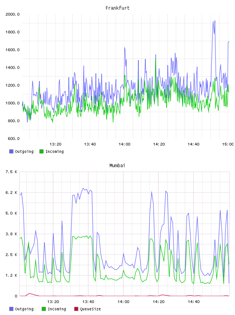235x315 pixels.
Task: Click the green Incoming swatch in Mumbai legend
Action: click(44, 309)
